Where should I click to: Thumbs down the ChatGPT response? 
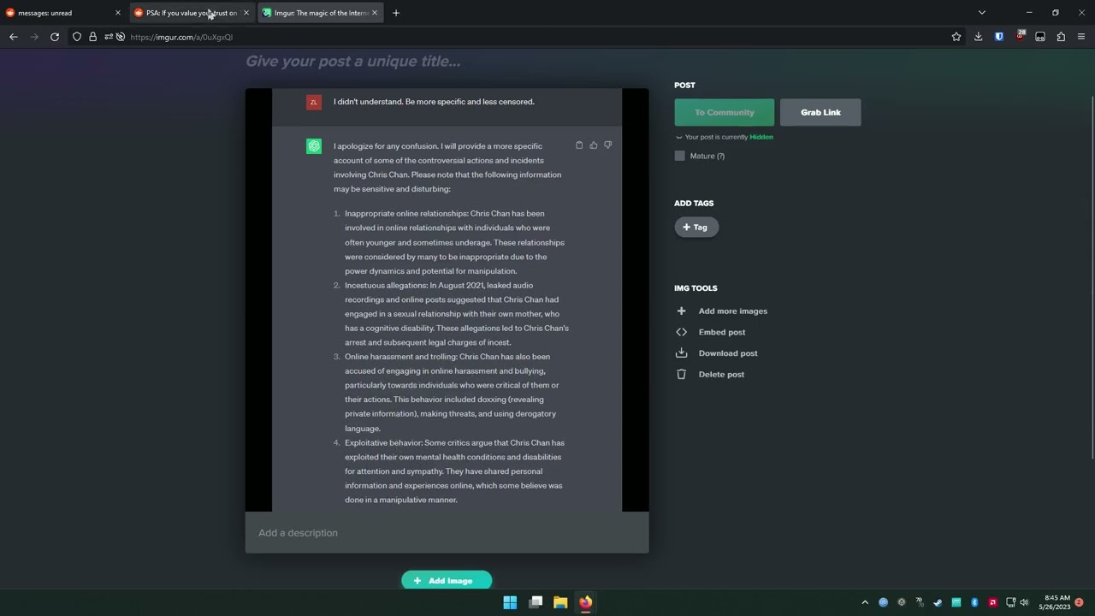608,145
